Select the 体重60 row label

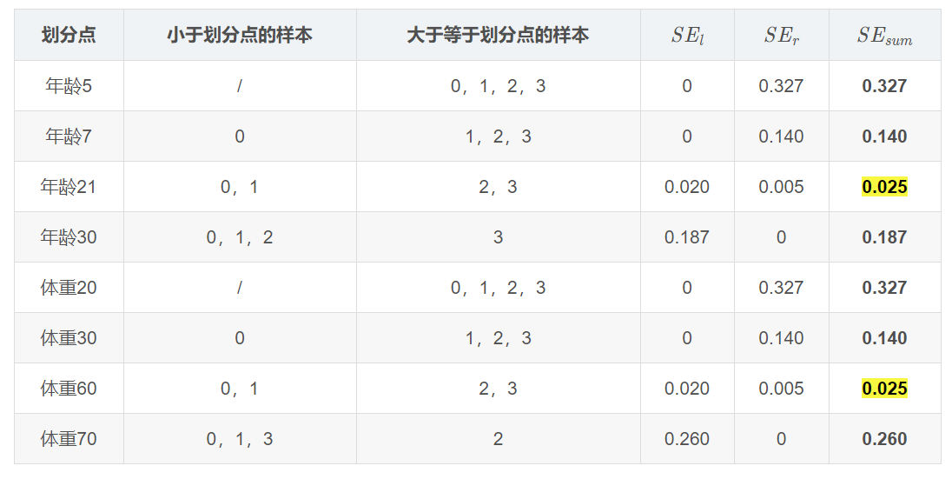click(x=69, y=389)
